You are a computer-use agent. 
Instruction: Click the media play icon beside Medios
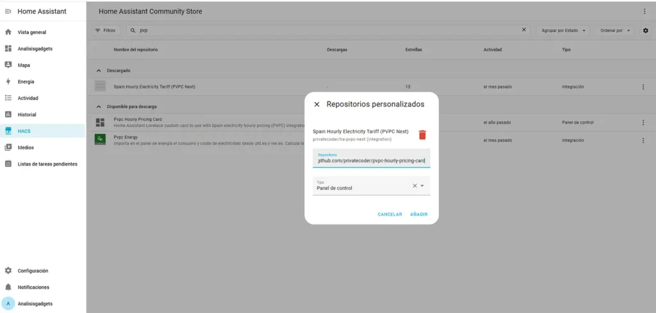point(8,148)
